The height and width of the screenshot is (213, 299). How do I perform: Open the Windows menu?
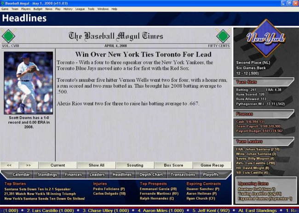pyautogui.click(x=103, y=9)
